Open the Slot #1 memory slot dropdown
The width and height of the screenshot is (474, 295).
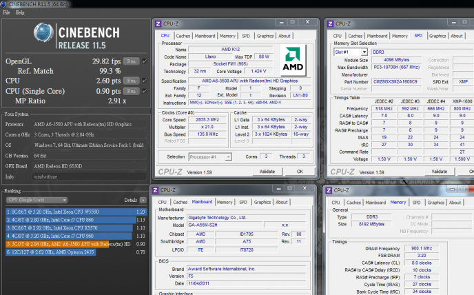point(350,52)
